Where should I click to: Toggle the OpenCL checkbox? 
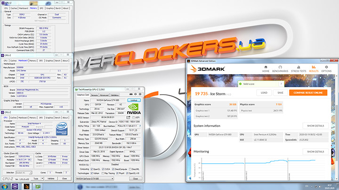pos(92,169)
